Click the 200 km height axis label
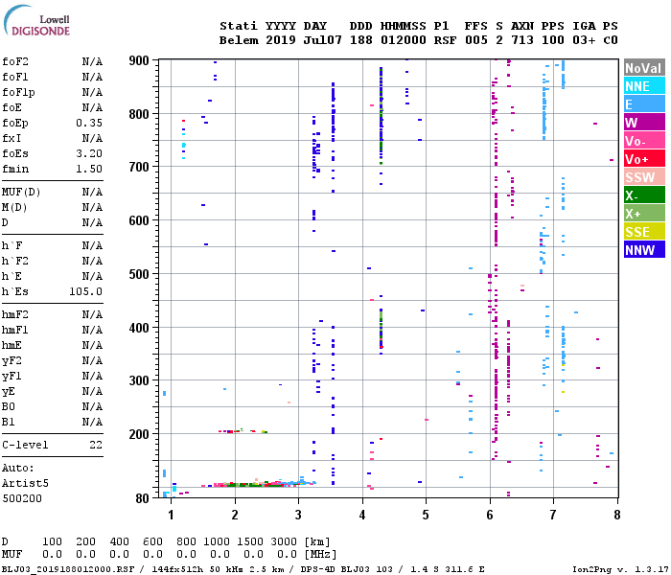The image size is (671, 575). click(139, 434)
